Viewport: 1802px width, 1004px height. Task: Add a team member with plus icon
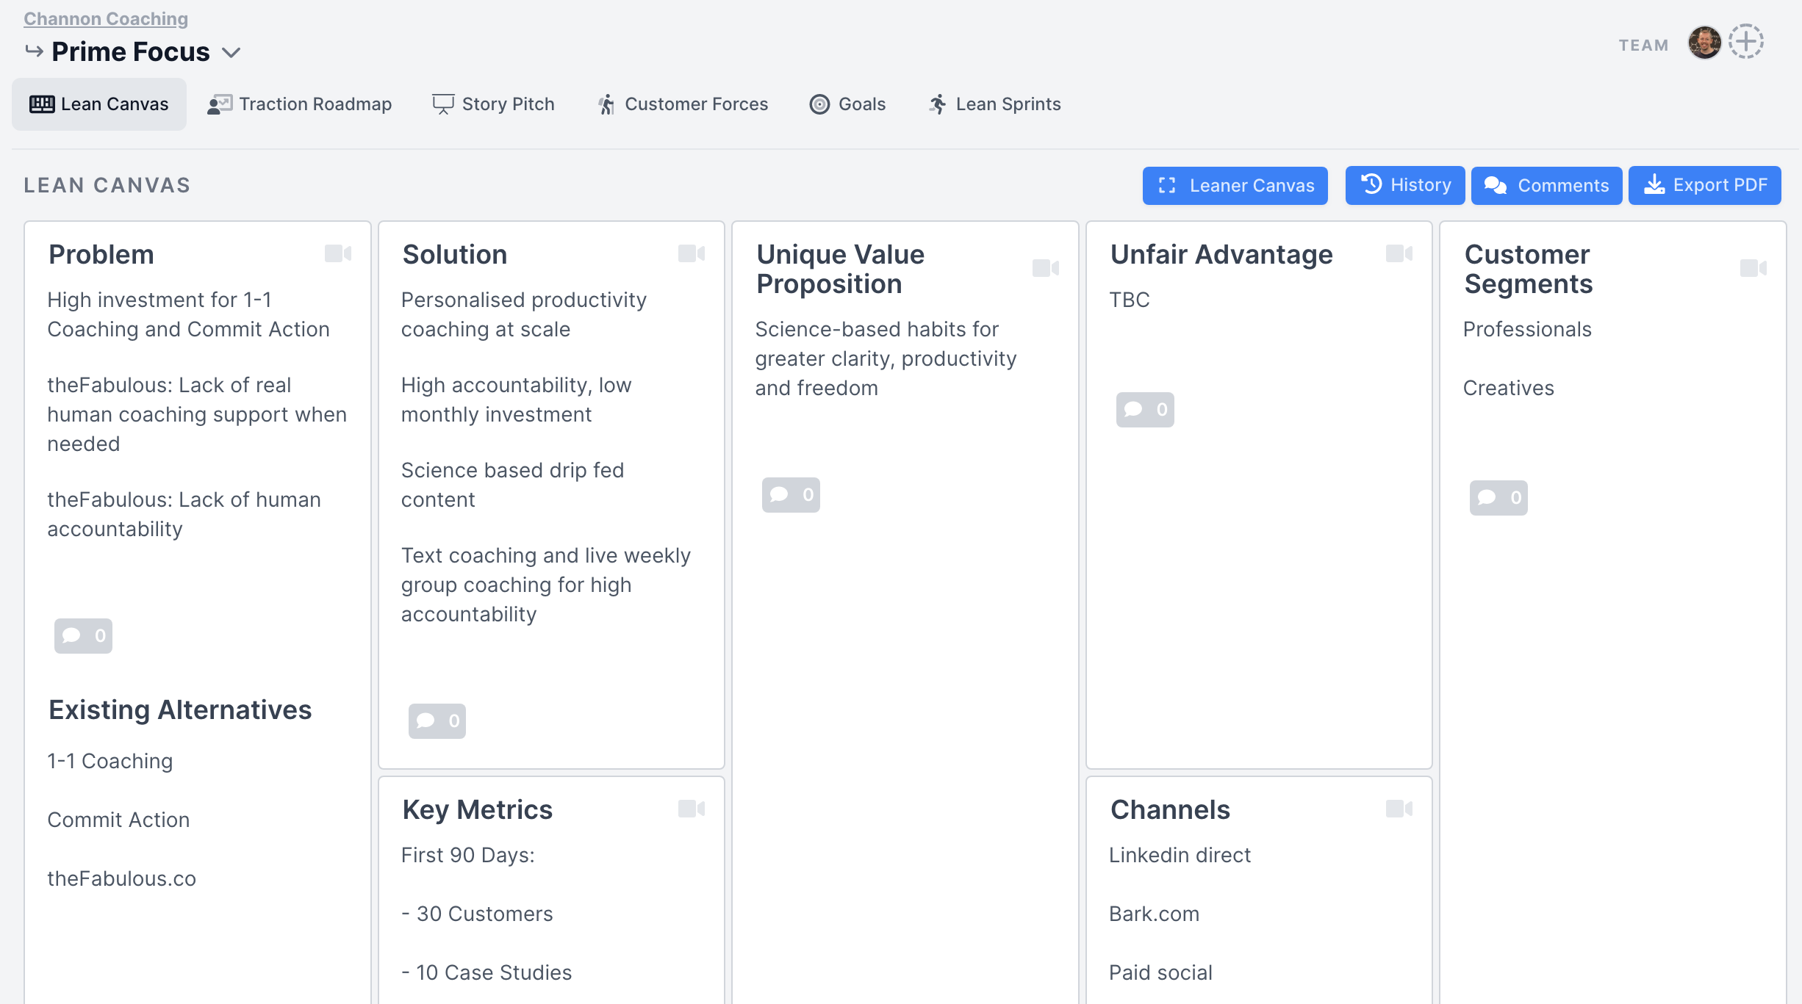(1745, 42)
